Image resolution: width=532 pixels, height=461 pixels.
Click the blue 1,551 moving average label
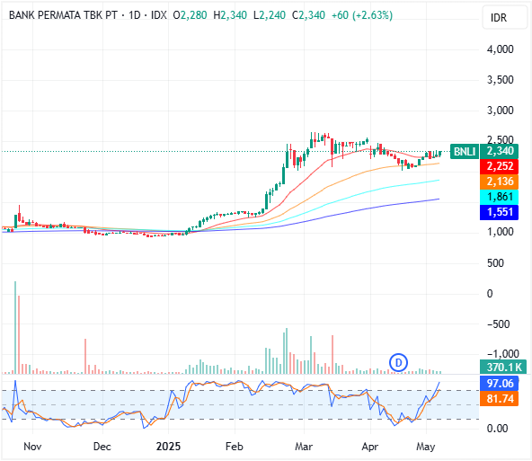click(x=499, y=212)
